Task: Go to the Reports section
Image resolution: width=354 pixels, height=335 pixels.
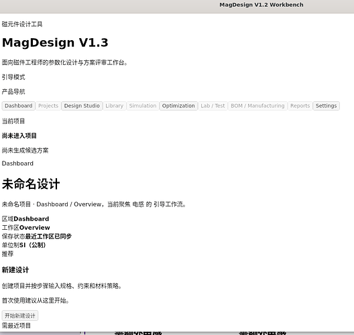Action: (x=300, y=106)
